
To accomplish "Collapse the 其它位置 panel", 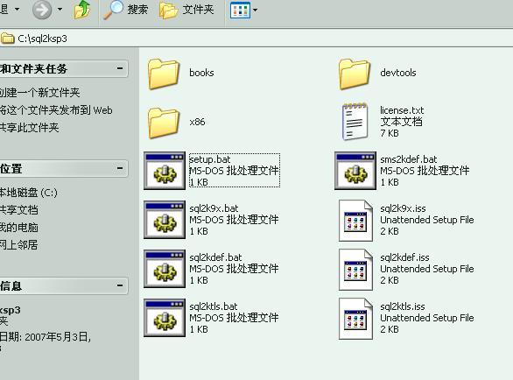I will point(120,168).
